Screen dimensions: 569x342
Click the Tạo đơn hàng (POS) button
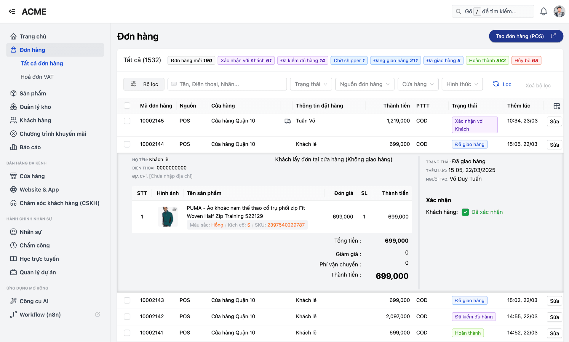526,36
